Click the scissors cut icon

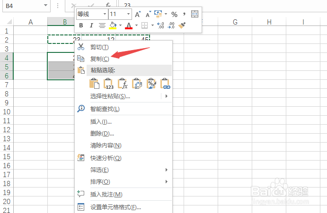pyautogui.click(x=81, y=47)
